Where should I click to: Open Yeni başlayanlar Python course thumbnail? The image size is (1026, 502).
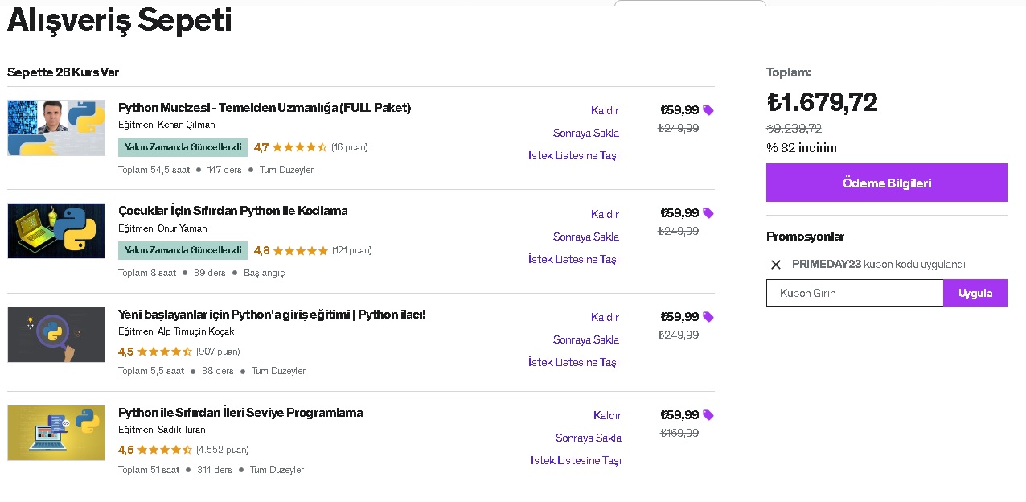56,335
